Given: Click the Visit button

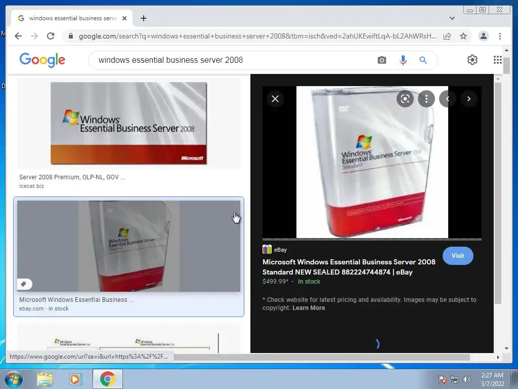Looking at the screenshot, I should point(458,256).
